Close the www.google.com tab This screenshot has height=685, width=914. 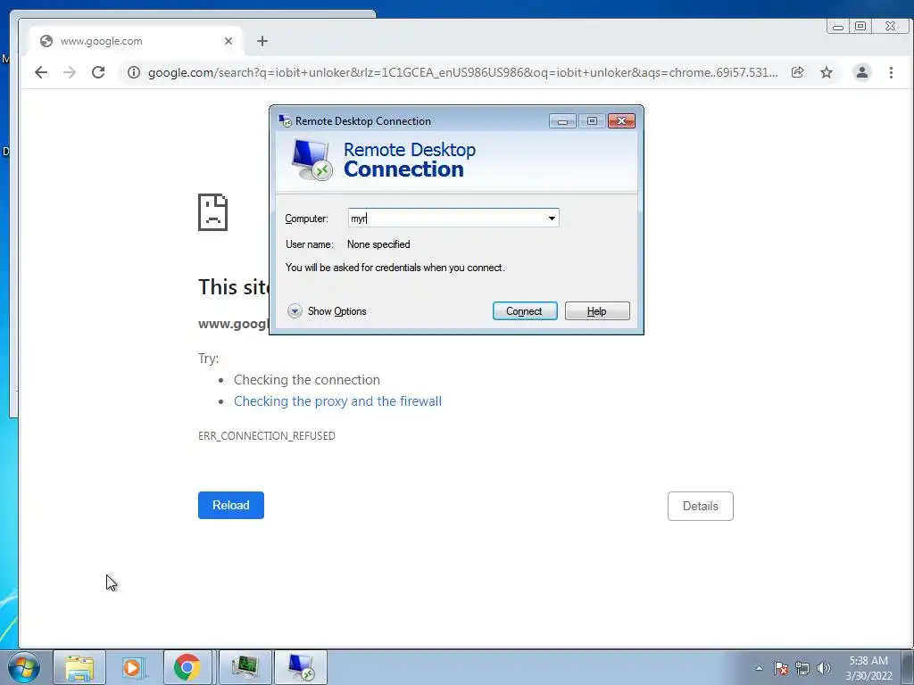click(x=228, y=41)
